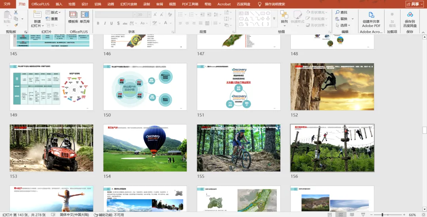This screenshot has height=217, width=427.
Task: Open the Share (共享) dropdown button
Action: [x=415, y=4]
